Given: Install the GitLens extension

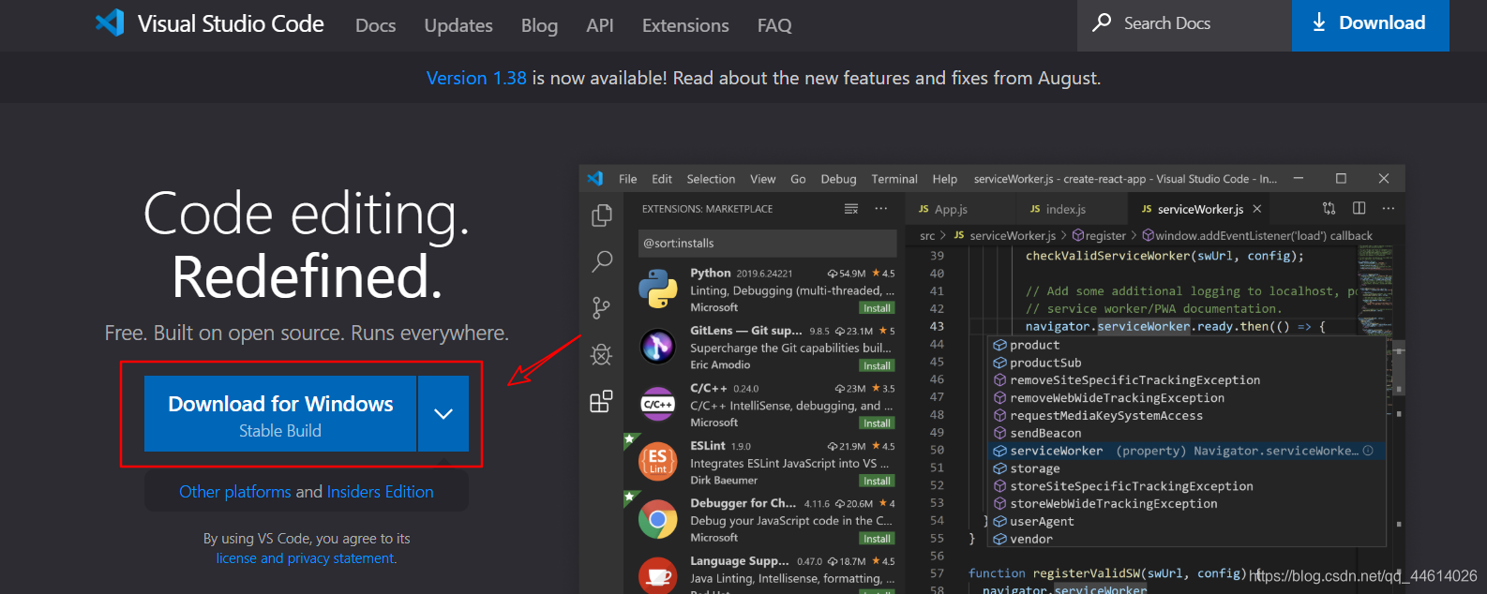Looking at the screenshot, I should pyautogui.click(x=877, y=366).
